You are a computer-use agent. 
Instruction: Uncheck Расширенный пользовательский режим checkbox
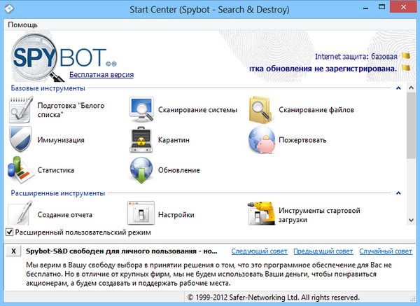[x=10, y=232]
